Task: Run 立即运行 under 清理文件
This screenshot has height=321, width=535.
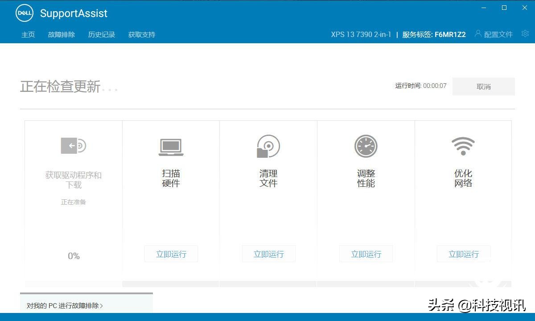Action: point(268,254)
